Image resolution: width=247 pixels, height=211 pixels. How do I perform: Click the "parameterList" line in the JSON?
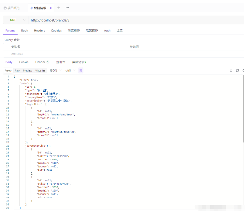[38, 146]
